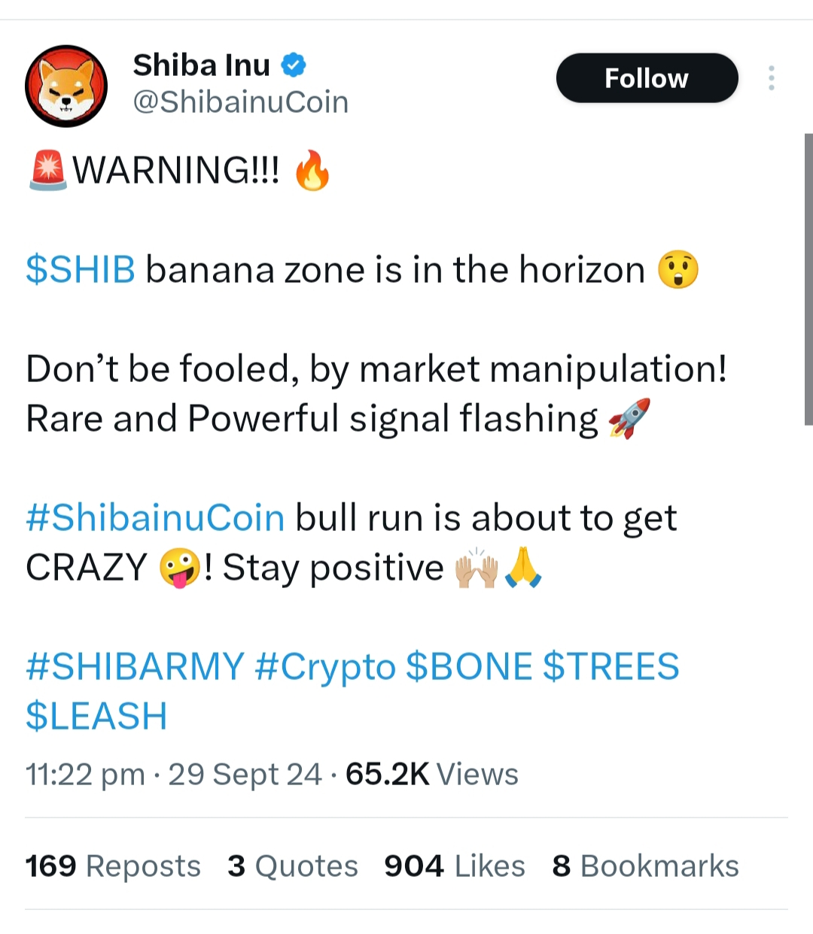
Task: Click the #Crypto hashtag
Action: coord(325,667)
